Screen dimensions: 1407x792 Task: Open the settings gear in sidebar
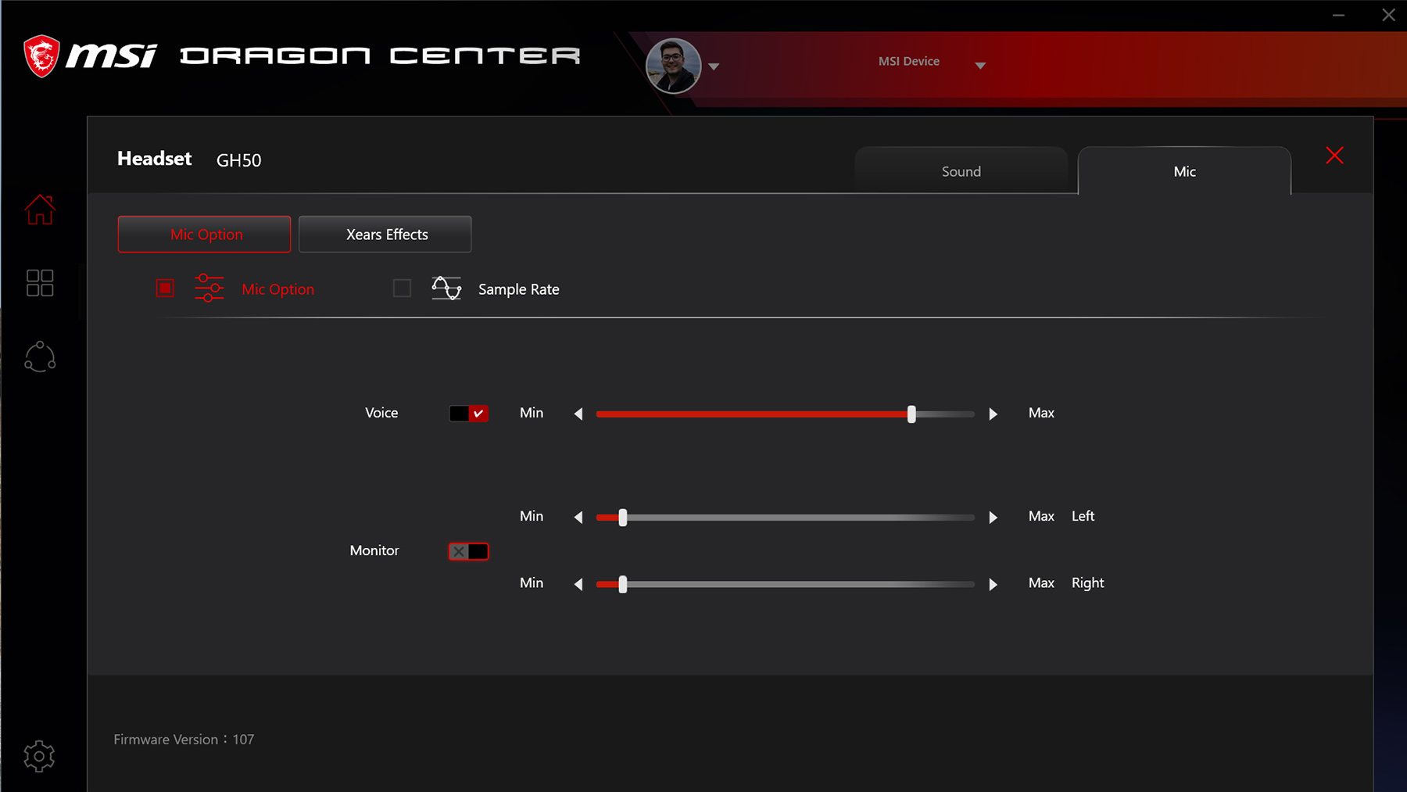[39, 756]
